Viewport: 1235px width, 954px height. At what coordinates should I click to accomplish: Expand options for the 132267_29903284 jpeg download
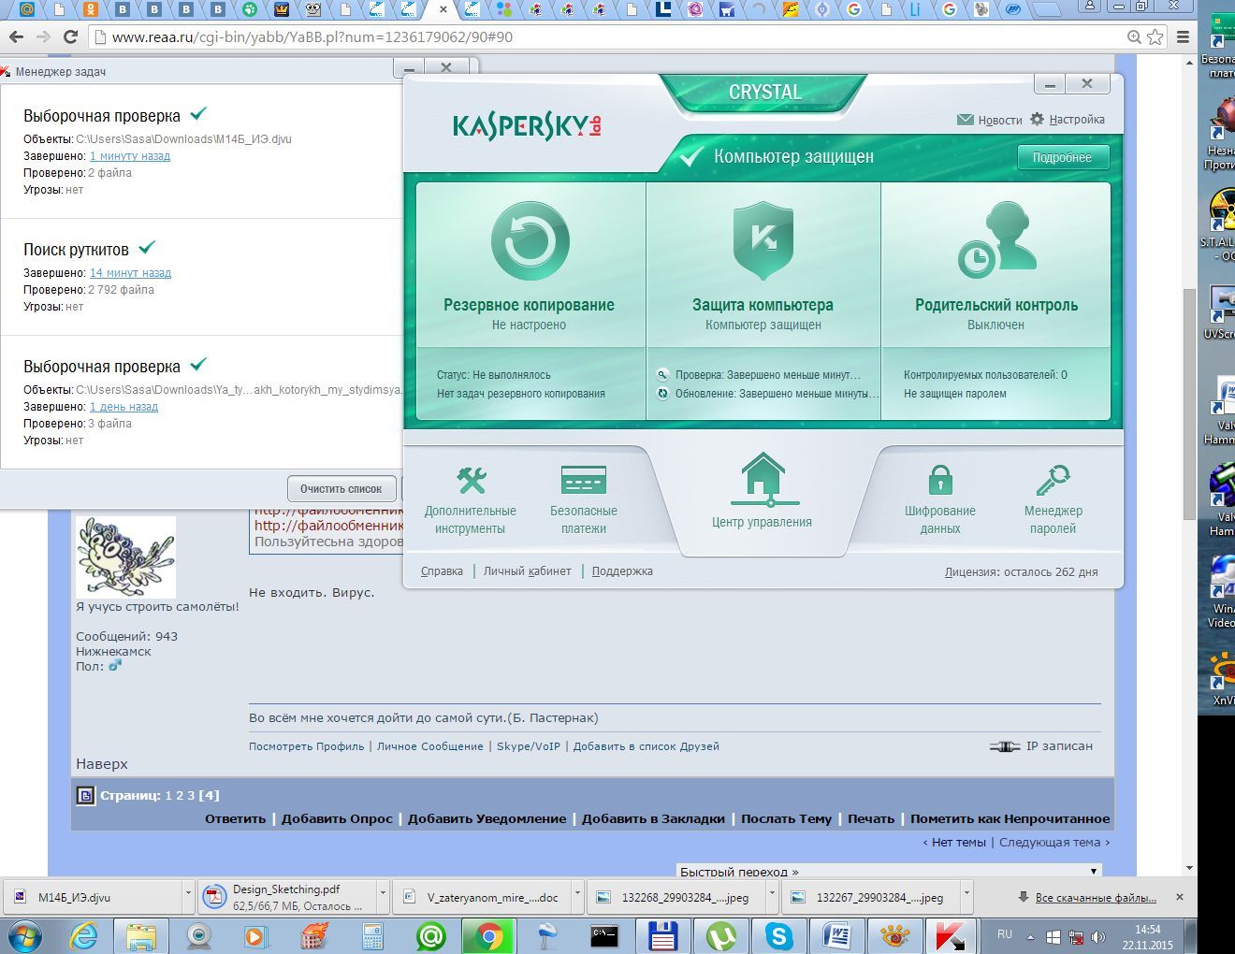coord(966,896)
